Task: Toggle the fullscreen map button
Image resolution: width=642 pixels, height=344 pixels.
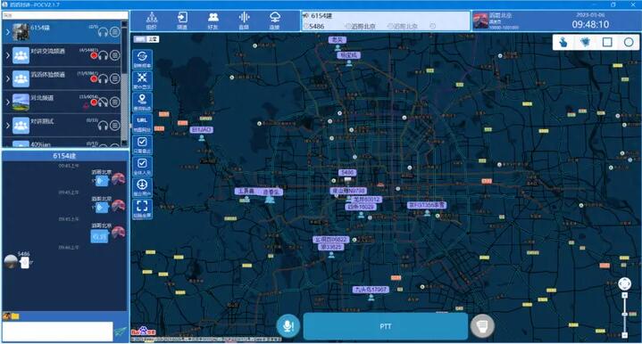Action: [x=142, y=209]
